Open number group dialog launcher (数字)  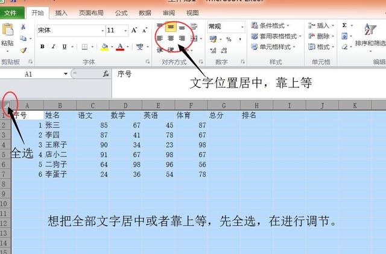tap(242, 61)
